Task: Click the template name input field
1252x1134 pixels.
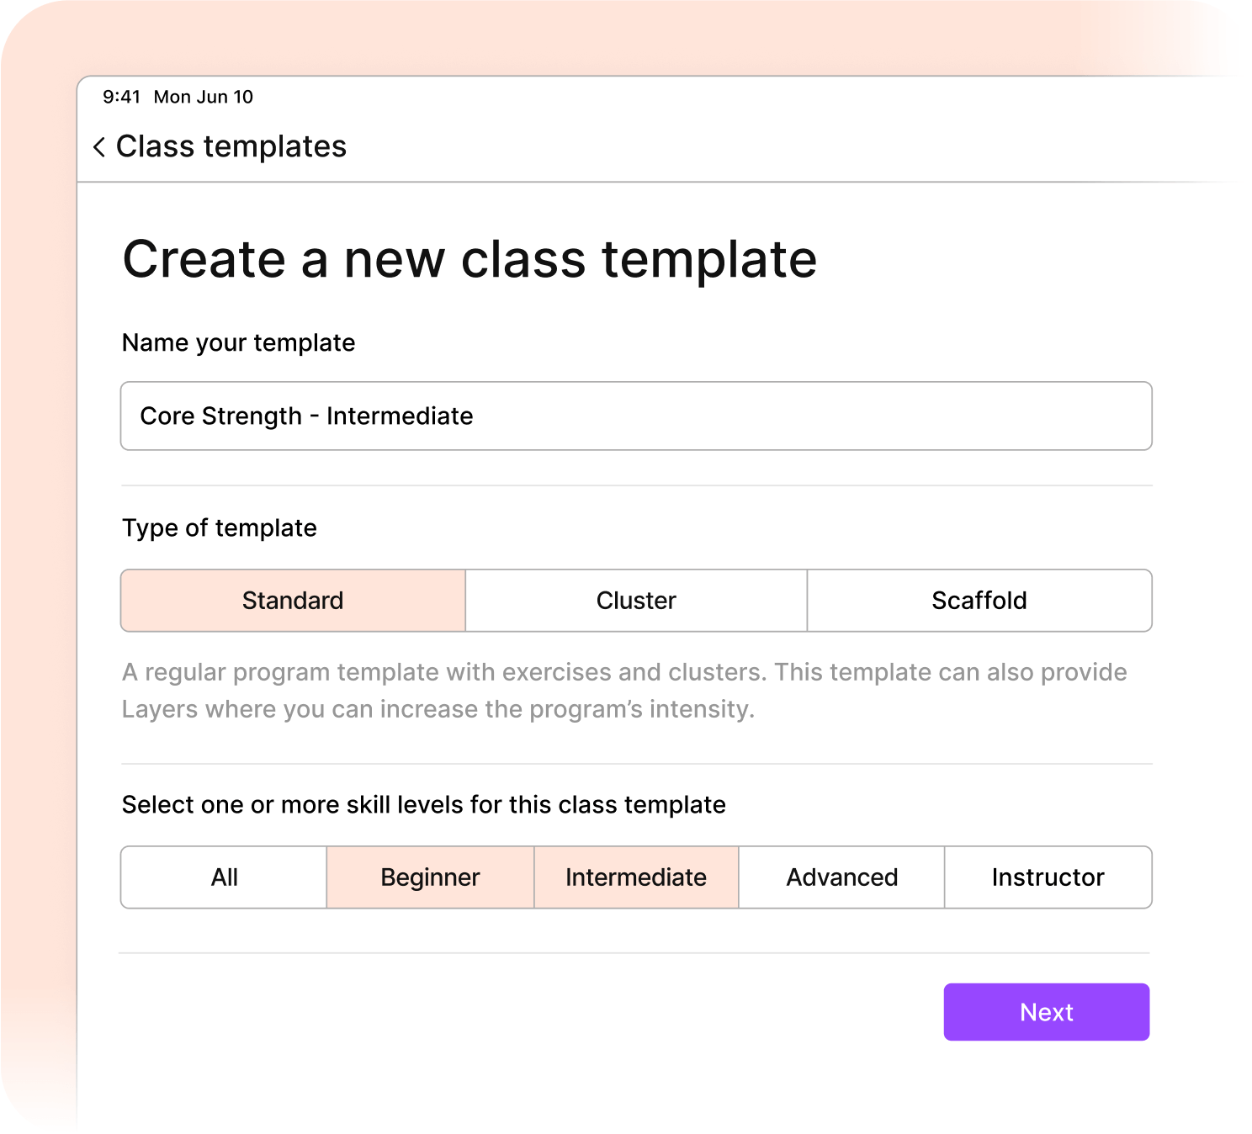Action: point(635,416)
